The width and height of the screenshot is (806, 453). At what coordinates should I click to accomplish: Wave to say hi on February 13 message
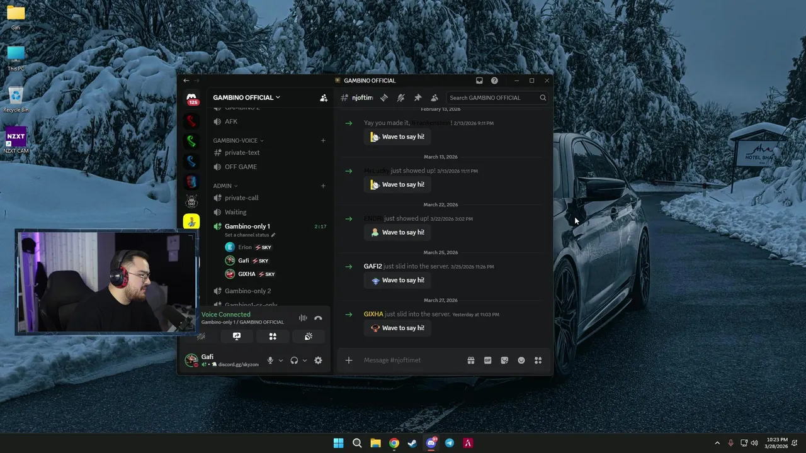click(x=397, y=137)
